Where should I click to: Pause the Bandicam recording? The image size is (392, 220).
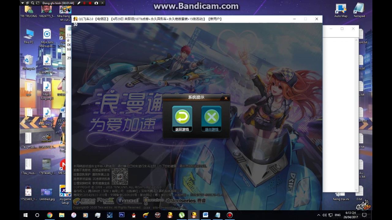click(85, 3)
